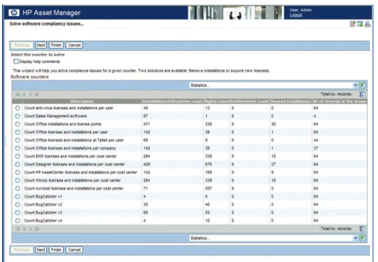The height and width of the screenshot is (262, 378).
Task: Go to next page using top navigation arrow
Action: coord(31,94)
